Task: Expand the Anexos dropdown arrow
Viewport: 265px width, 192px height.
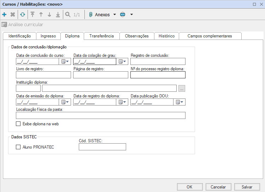Action: coord(114,15)
